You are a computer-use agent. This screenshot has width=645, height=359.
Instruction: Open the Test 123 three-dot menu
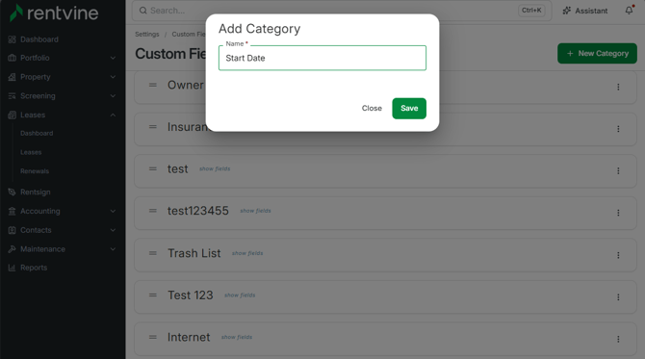coord(618,296)
